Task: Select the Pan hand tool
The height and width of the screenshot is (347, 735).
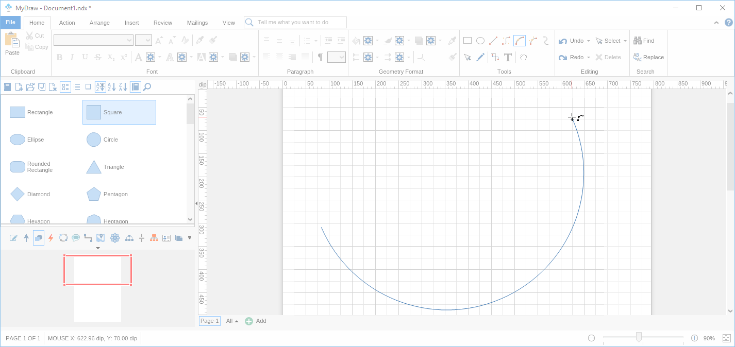Action: click(523, 57)
